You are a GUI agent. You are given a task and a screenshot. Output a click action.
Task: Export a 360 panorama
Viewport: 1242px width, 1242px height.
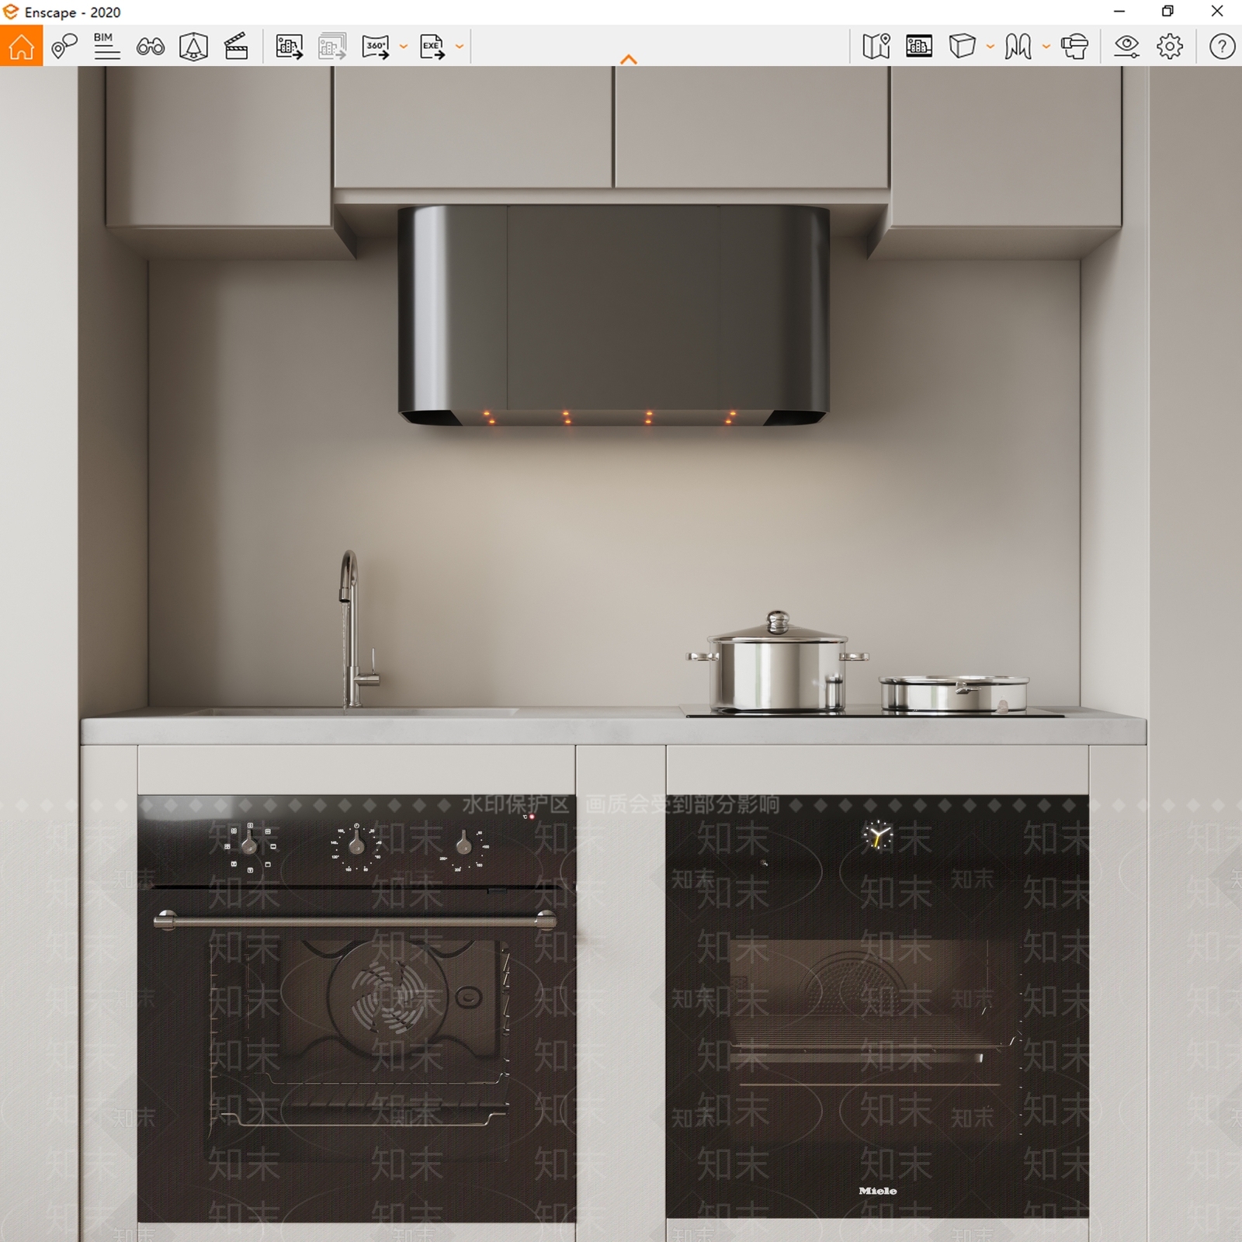(x=376, y=47)
